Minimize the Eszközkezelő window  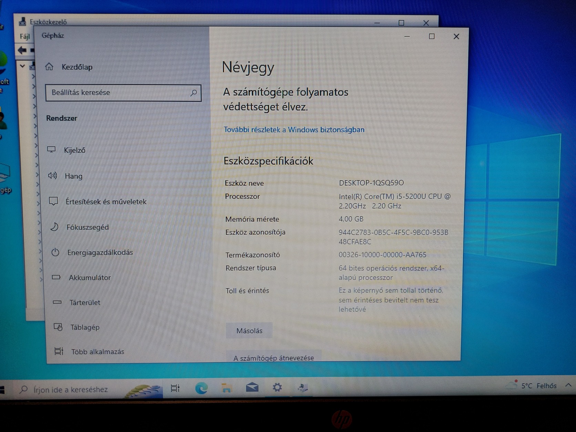(377, 23)
